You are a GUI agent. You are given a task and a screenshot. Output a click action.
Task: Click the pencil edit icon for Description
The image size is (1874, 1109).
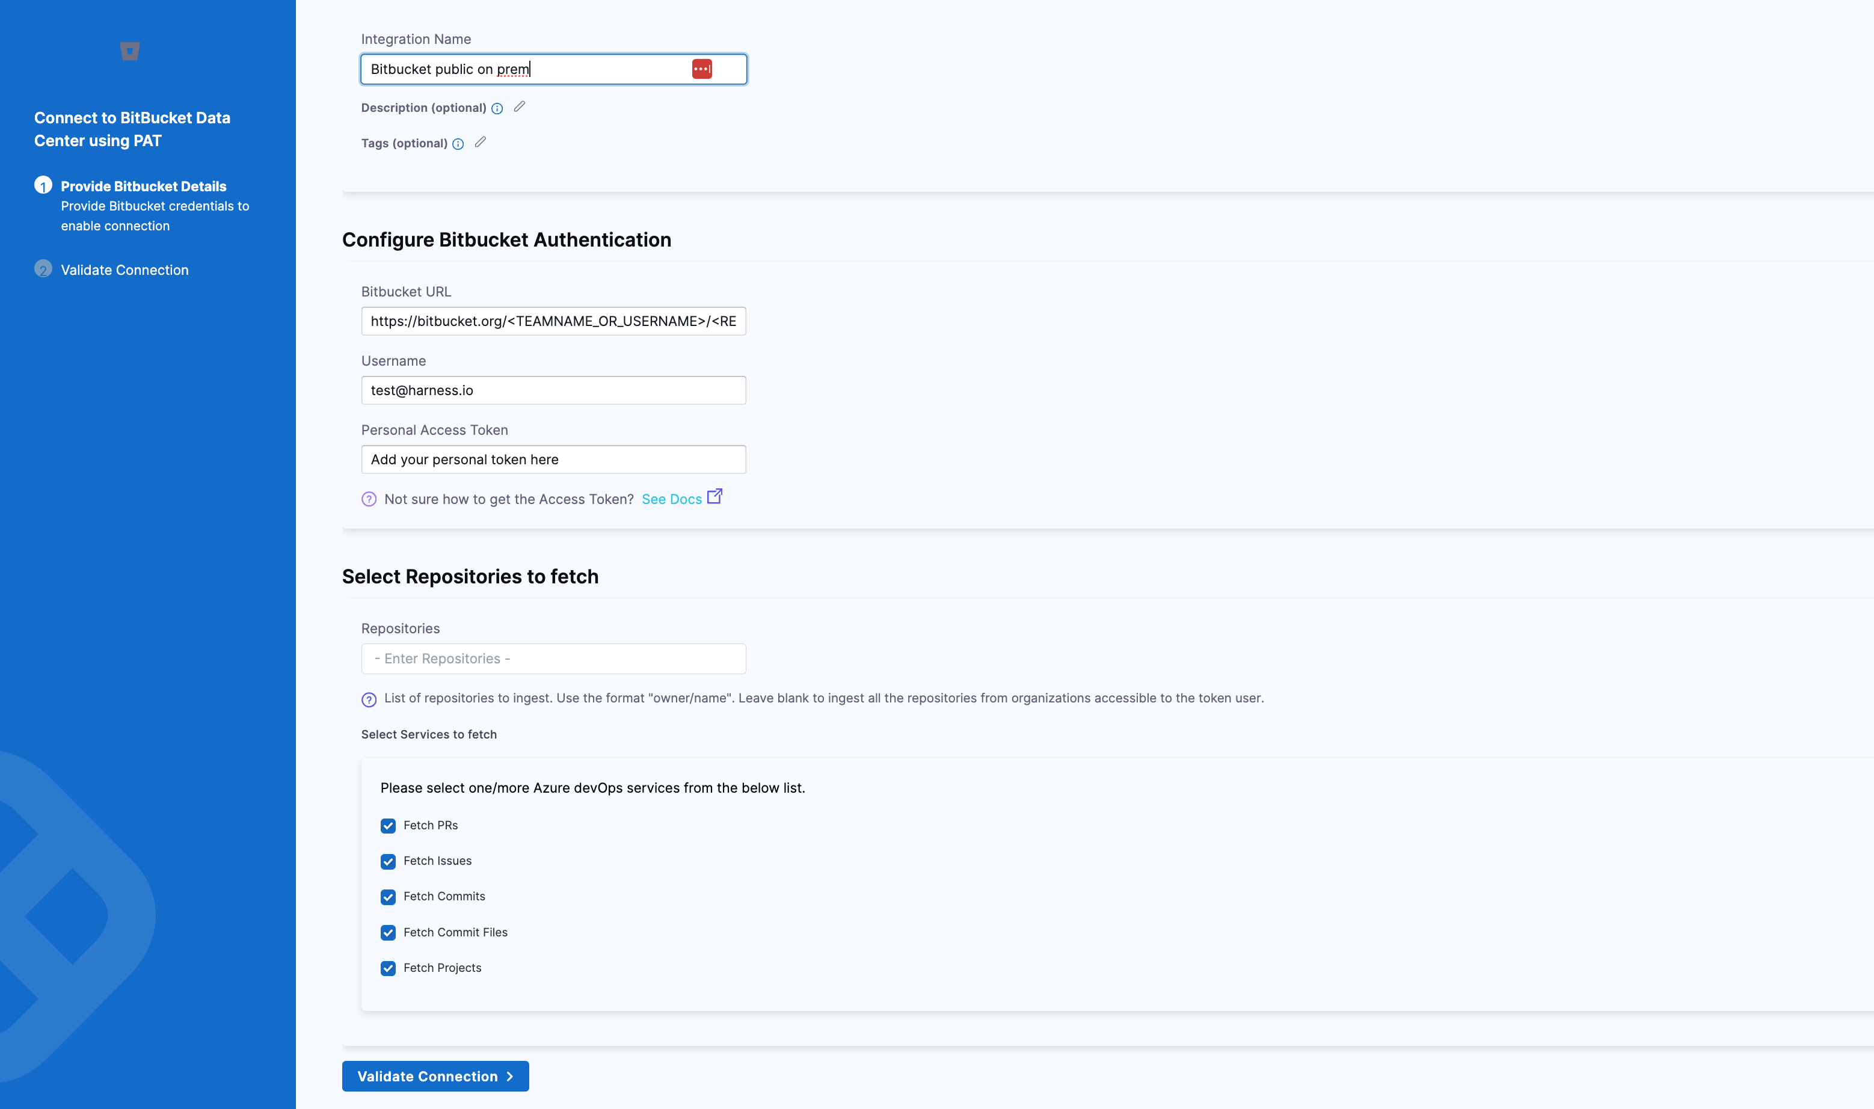click(x=519, y=107)
